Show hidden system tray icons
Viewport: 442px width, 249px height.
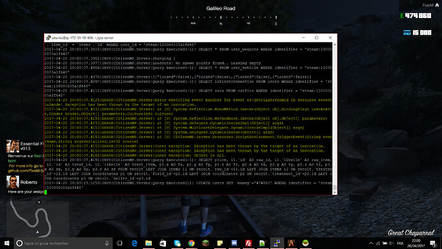(x=371, y=243)
